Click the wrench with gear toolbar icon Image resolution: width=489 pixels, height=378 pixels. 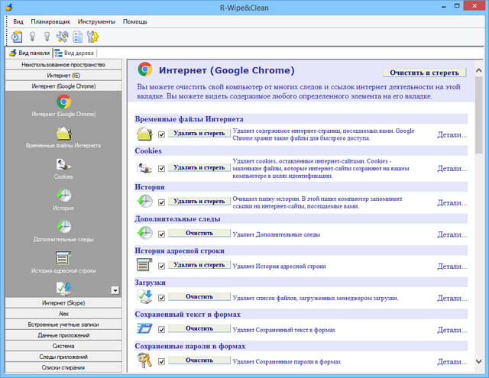(x=93, y=36)
